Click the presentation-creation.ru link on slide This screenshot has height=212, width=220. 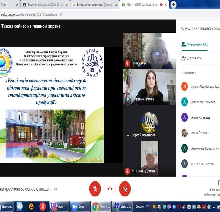tap(83, 160)
